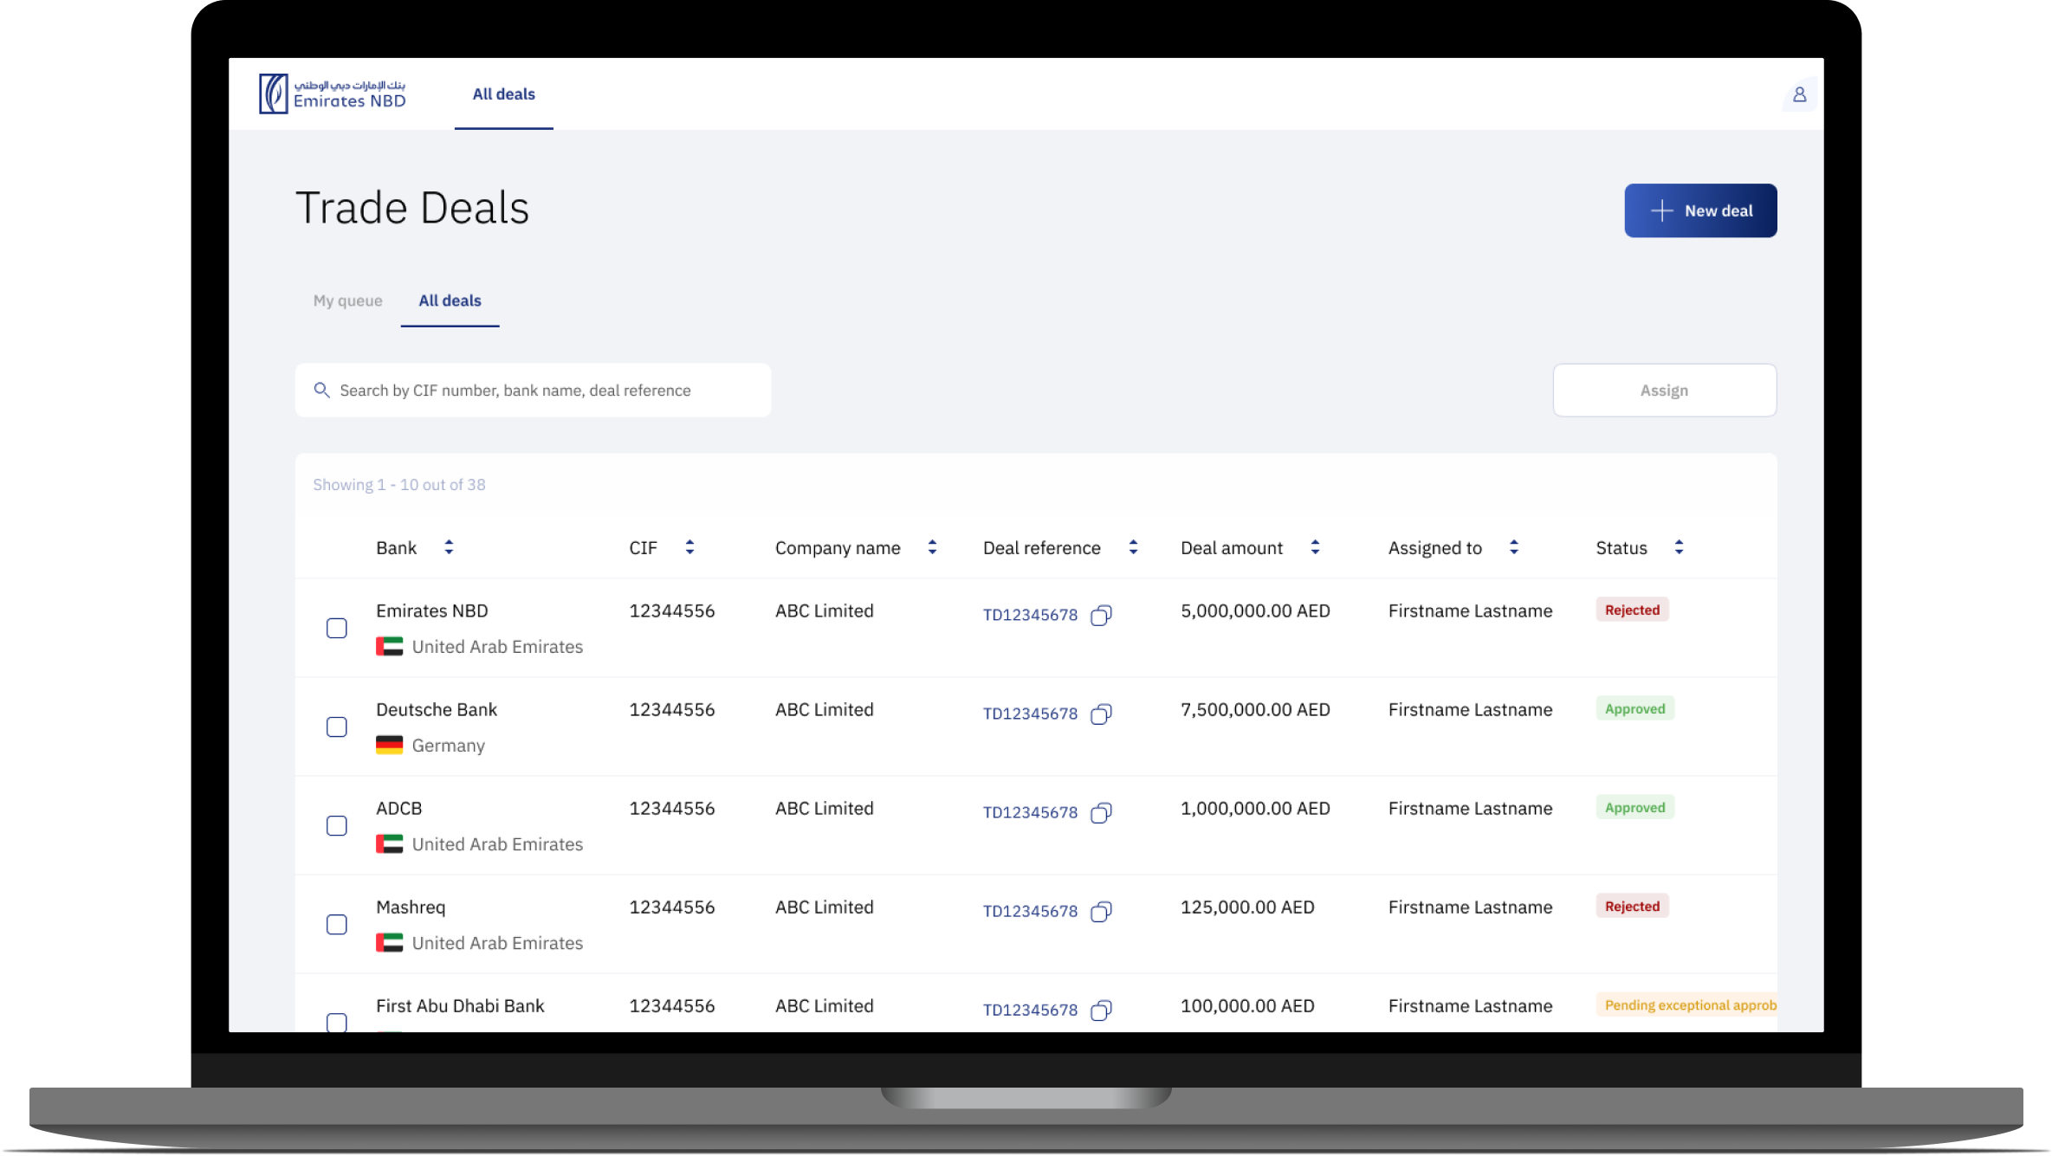This screenshot has width=2052, height=1156.
Task: Select the Emirates NBD deal checkbox
Action: 337,629
